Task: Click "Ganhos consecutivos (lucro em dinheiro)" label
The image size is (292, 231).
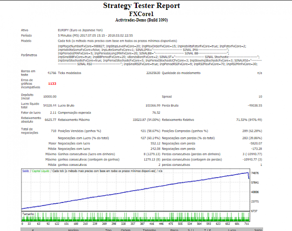Action: pyautogui.click(x=86, y=154)
